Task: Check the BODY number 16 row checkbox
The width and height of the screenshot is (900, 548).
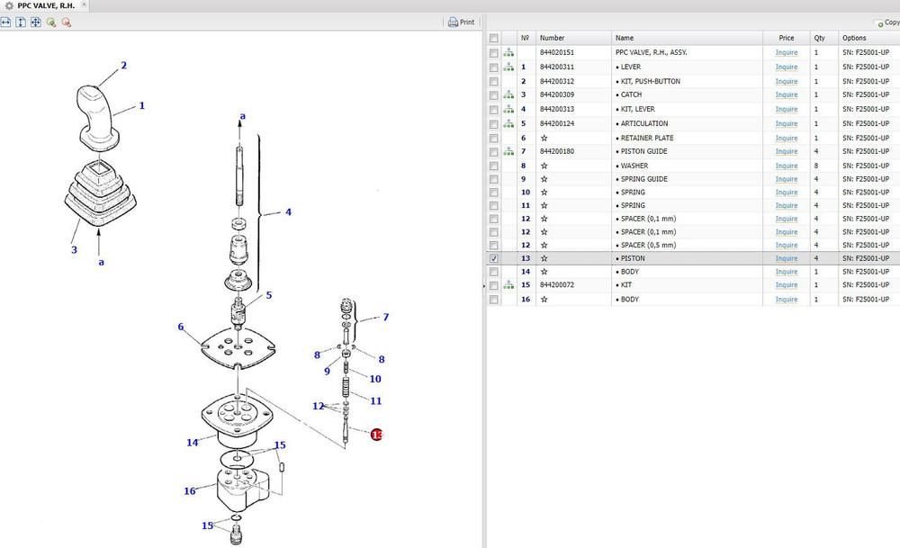Action: click(x=493, y=300)
